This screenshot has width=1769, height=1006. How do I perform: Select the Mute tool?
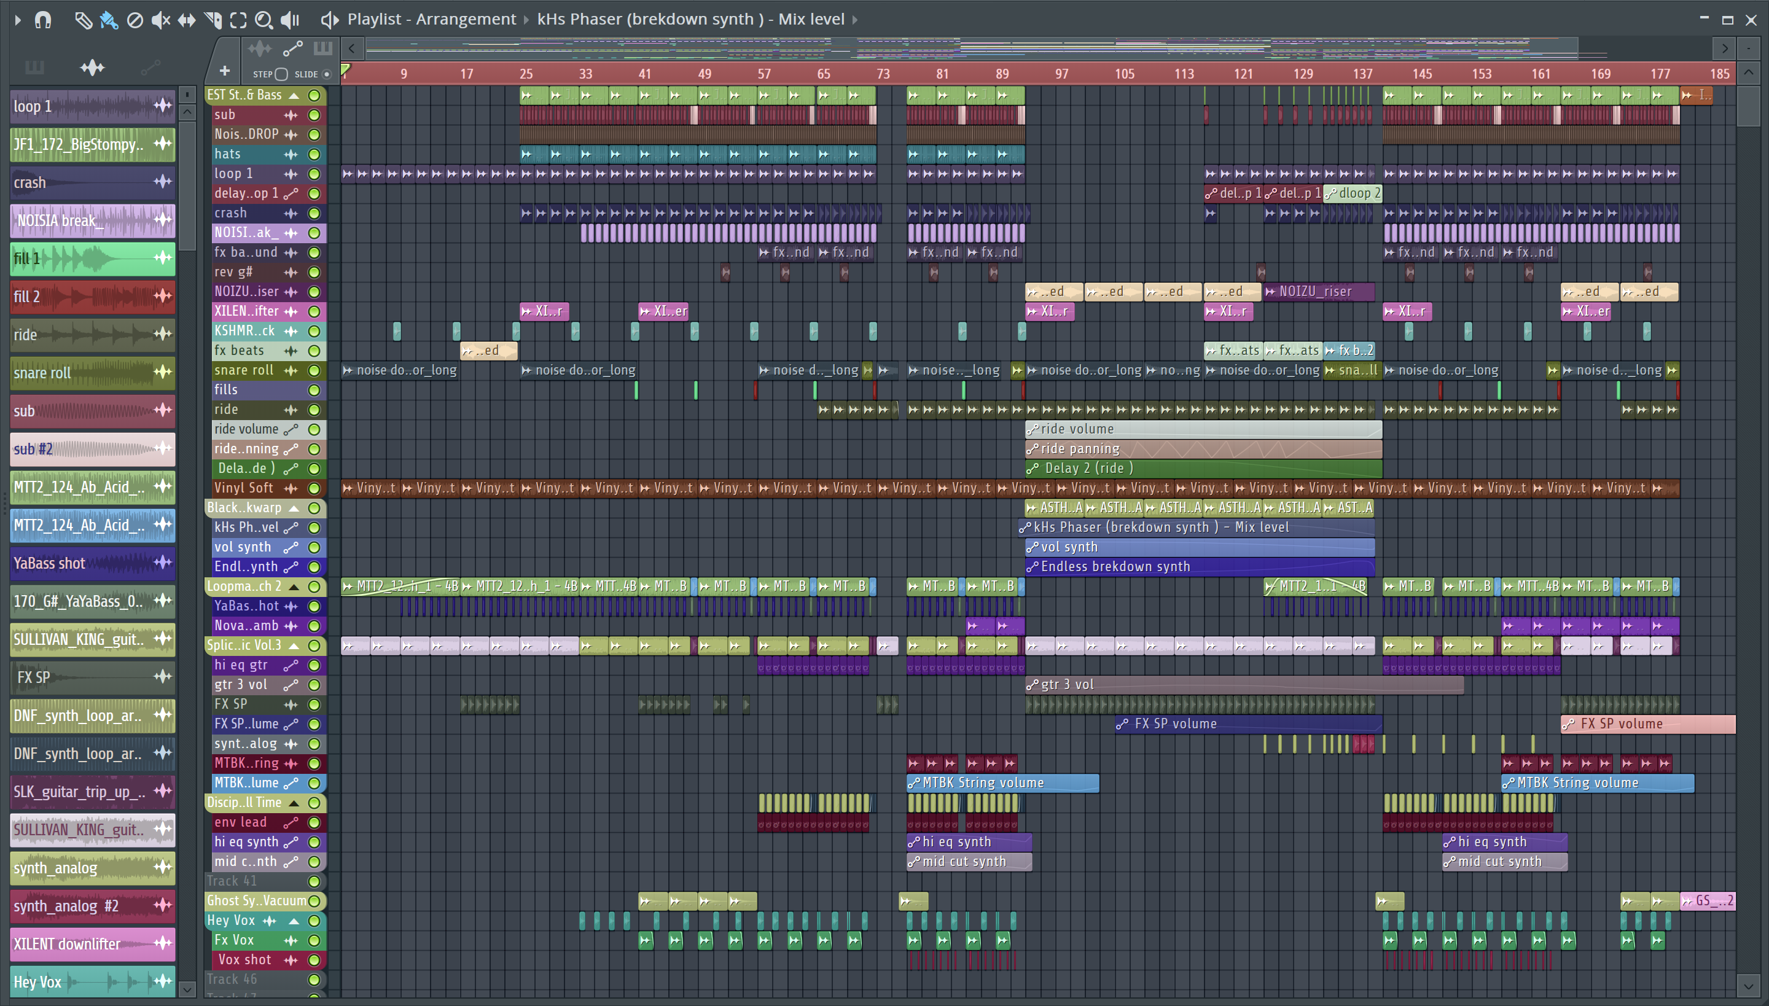(160, 20)
